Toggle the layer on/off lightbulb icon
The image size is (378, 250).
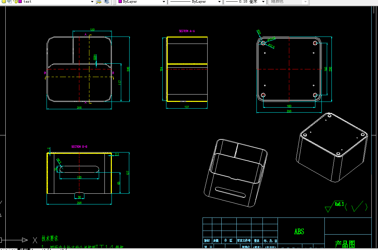4,1
